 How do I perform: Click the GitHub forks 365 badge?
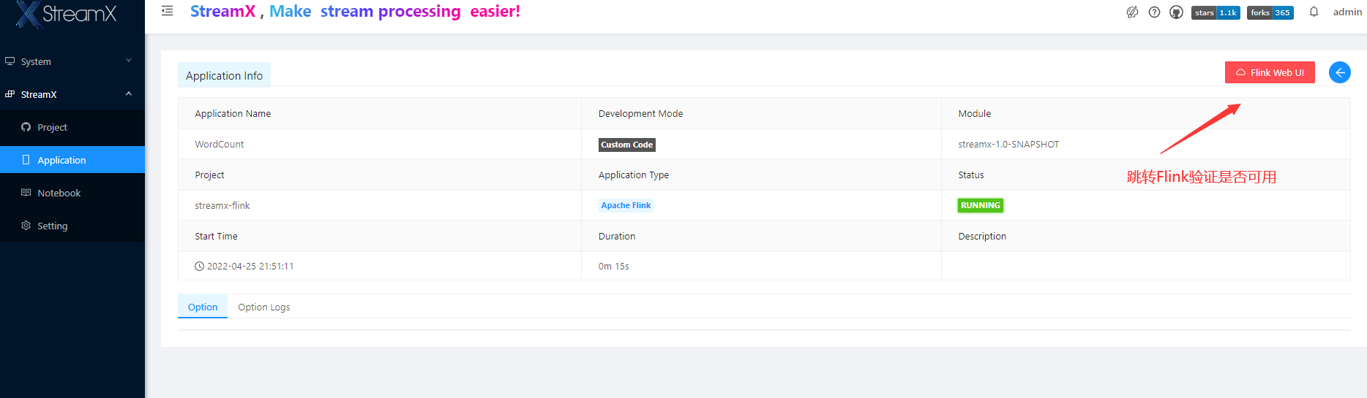[x=1270, y=12]
